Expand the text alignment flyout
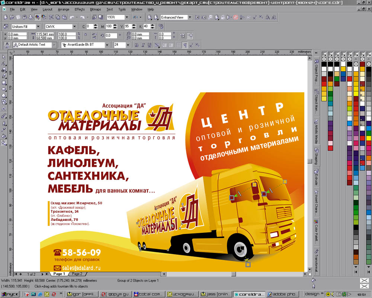Viewport: 372px width, 298px height. pos(157,45)
